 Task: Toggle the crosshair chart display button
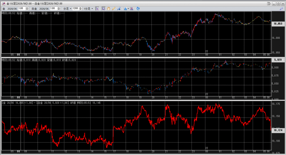pyautogui.click(x=97, y=9)
